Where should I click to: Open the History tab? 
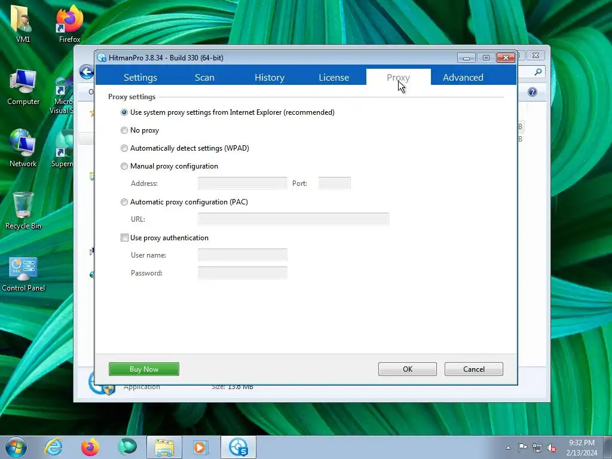[270, 77]
